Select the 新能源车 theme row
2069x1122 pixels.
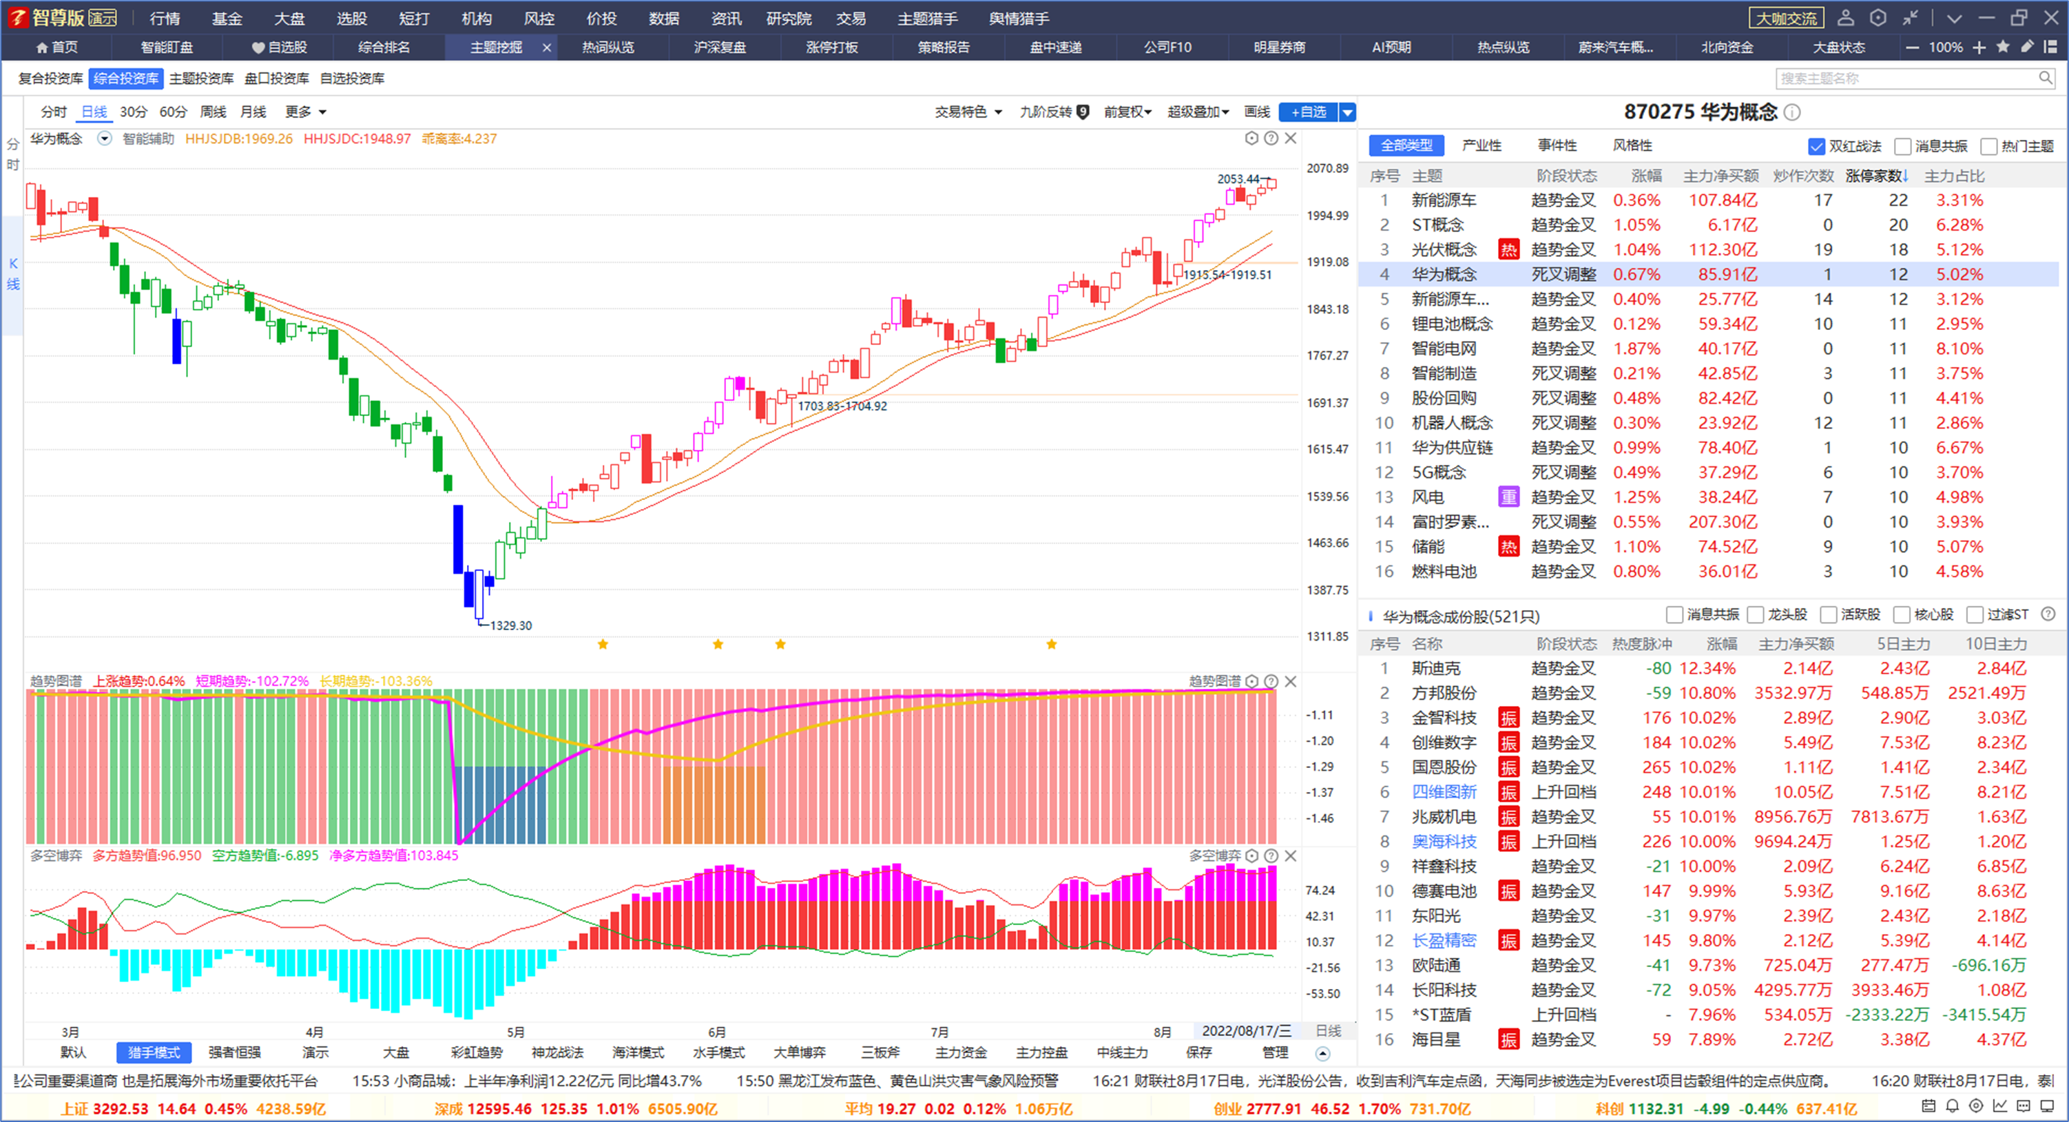point(1708,200)
